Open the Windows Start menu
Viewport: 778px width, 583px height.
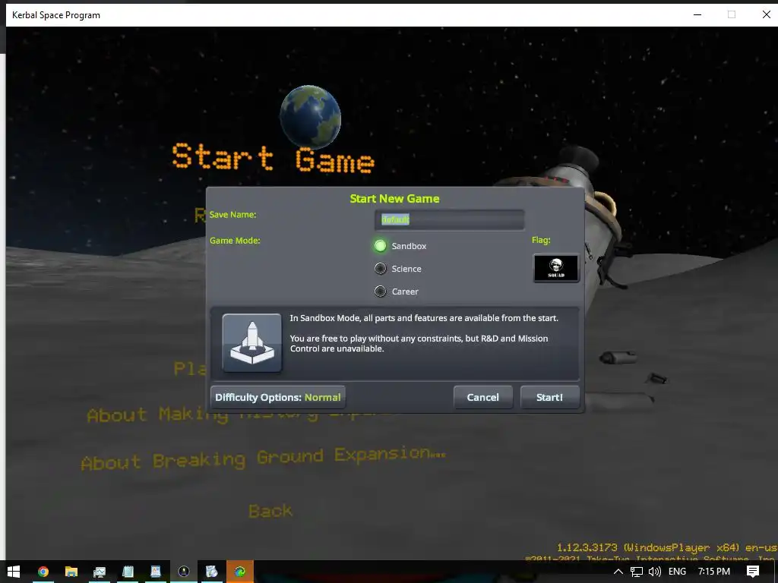click(14, 572)
